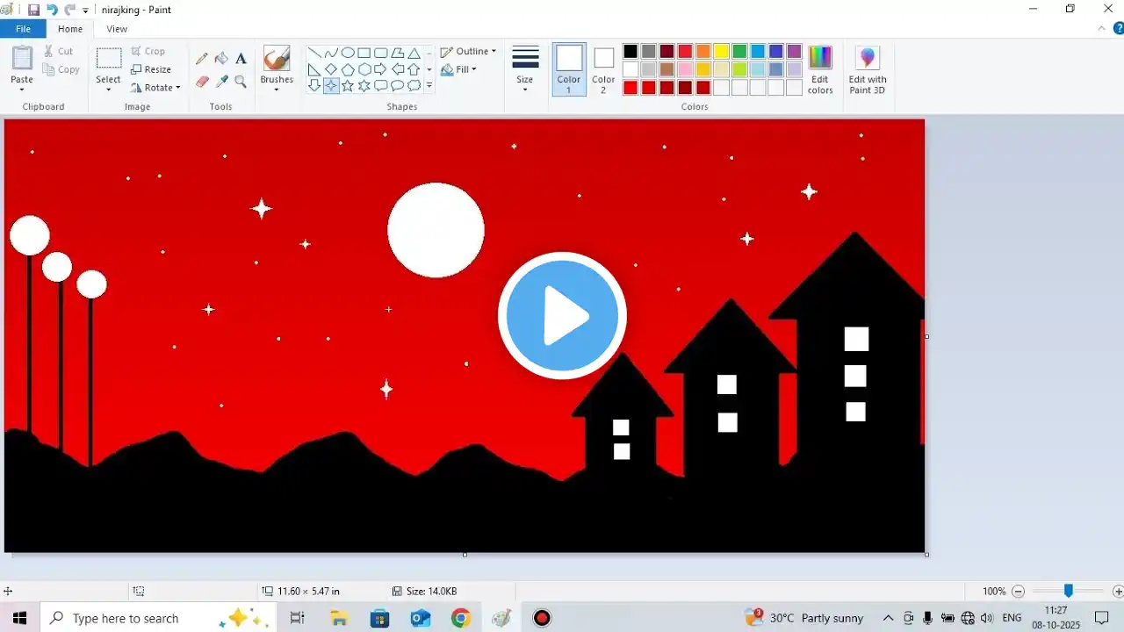
Task: Open the Edit colors dialog
Action: coord(820,70)
